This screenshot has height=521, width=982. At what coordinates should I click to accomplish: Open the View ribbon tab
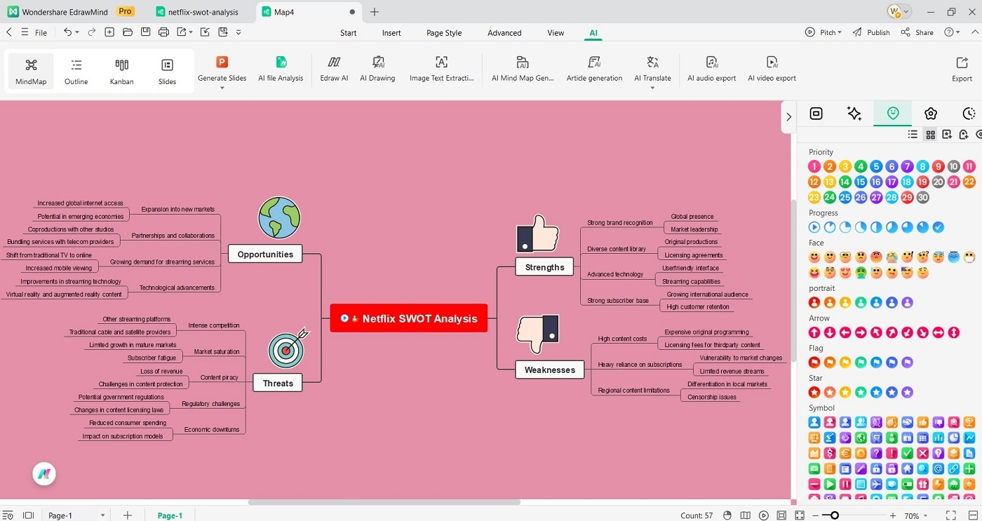556,33
